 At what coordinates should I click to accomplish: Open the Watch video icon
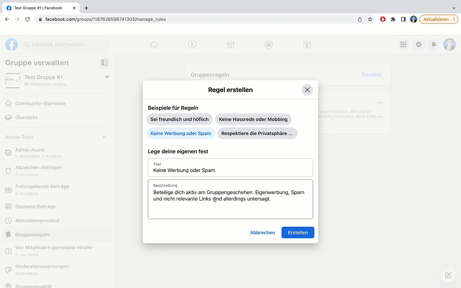192,45
